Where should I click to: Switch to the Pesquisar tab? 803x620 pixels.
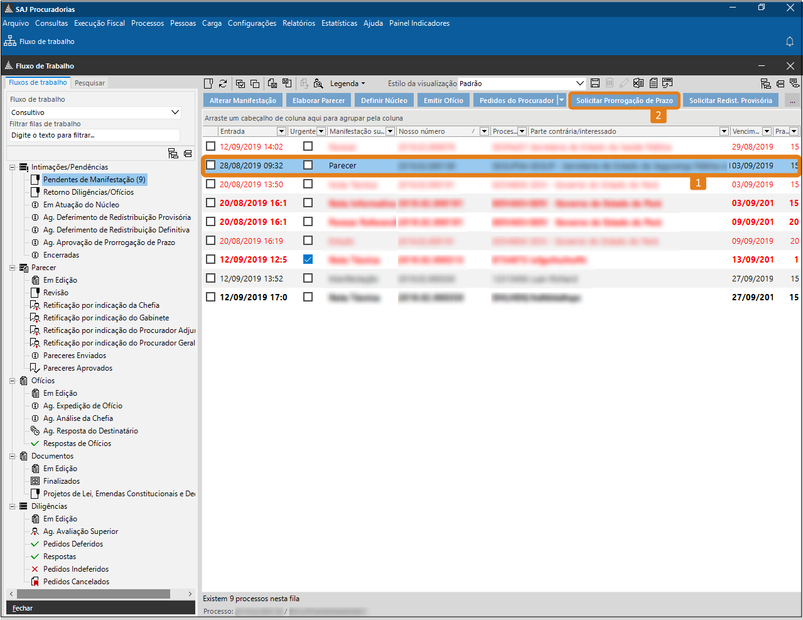pos(90,83)
